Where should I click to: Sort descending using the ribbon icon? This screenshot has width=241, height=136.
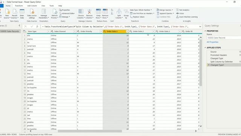point(112,14)
